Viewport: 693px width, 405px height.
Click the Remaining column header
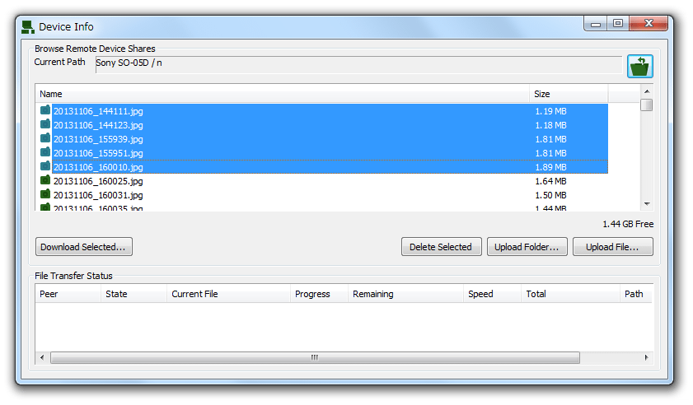[x=405, y=294]
